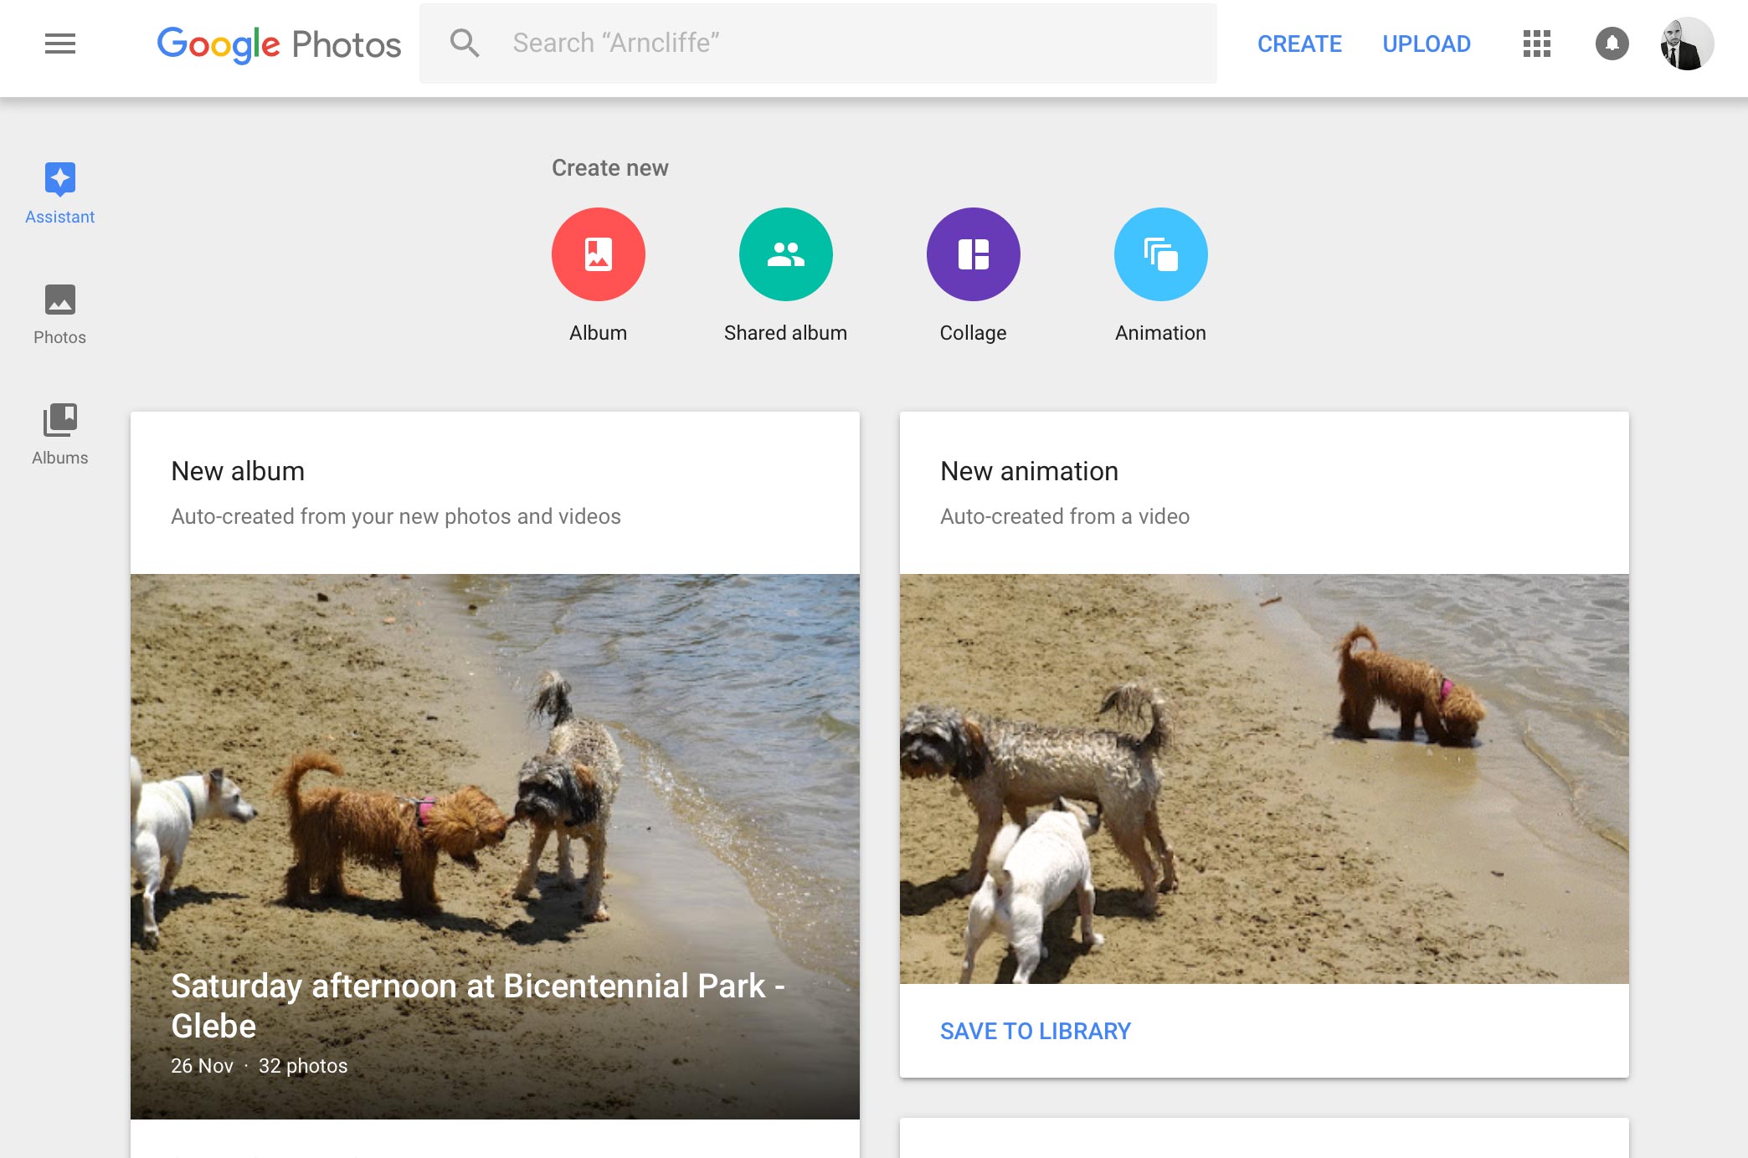The image size is (1748, 1158).
Task: Click the Assistant text label in the sidebar
Action: pos(60,217)
